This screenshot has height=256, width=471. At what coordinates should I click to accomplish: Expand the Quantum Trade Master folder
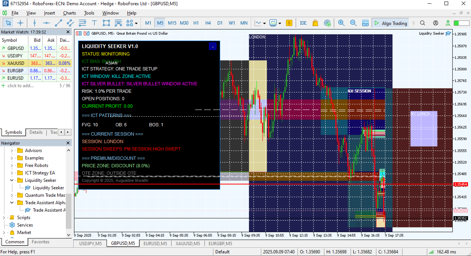pyautogui.click(x=12, y=195)
